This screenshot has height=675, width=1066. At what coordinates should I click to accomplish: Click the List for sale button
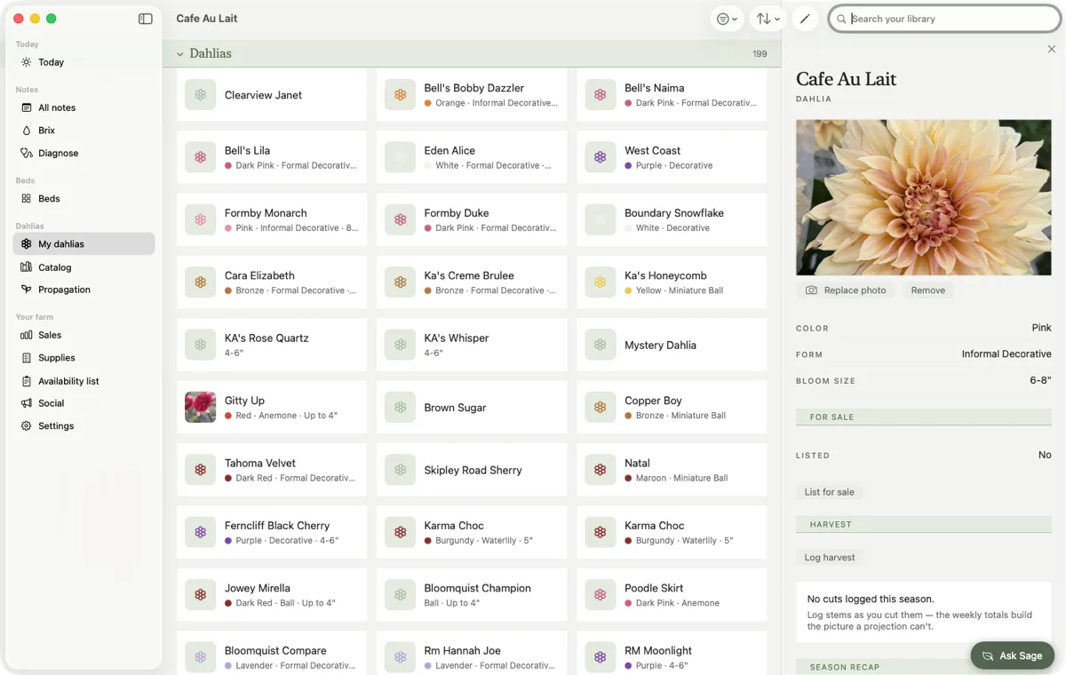[x=829, y=492]
